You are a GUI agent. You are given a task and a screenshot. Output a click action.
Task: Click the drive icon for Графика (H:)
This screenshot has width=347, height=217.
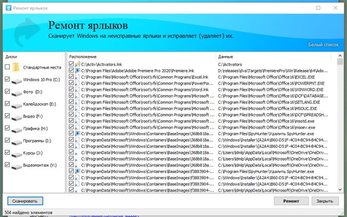coord(17,130)
